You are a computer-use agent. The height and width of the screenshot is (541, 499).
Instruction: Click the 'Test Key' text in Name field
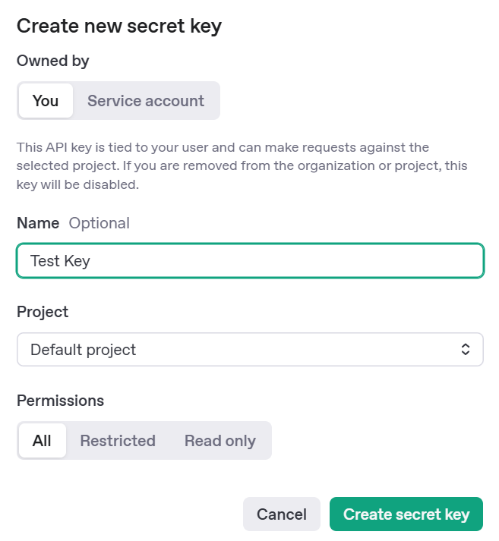tap(61, 261)
